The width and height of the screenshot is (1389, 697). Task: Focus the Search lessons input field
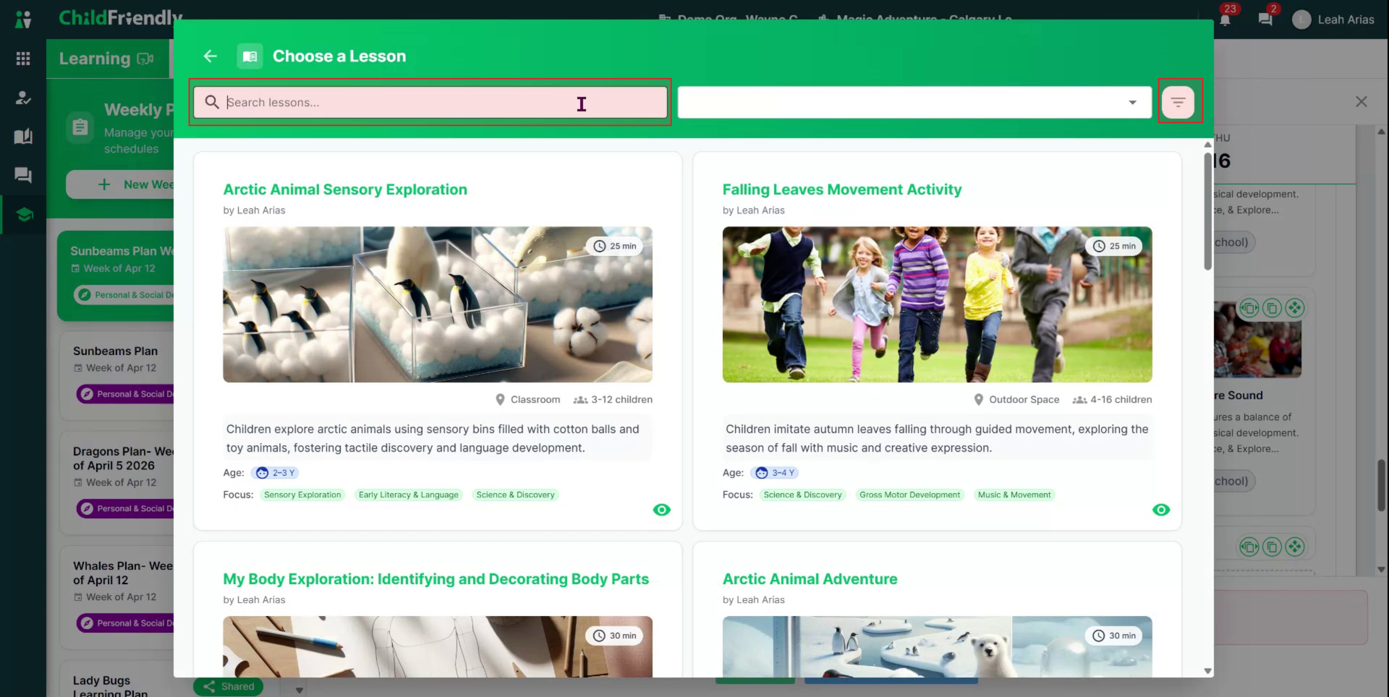pos(430,102)
